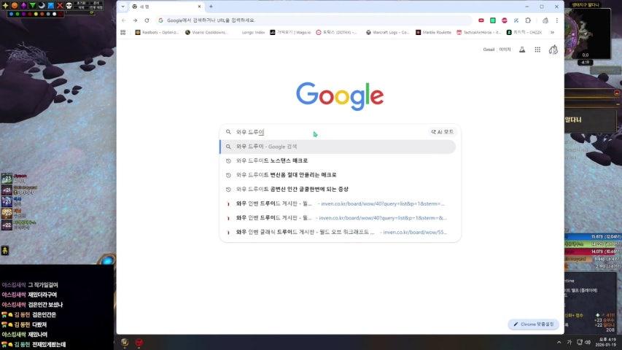622x350 pixels.
Task: Open the Extensions puzzle menu
Action: tap(528, 20)
